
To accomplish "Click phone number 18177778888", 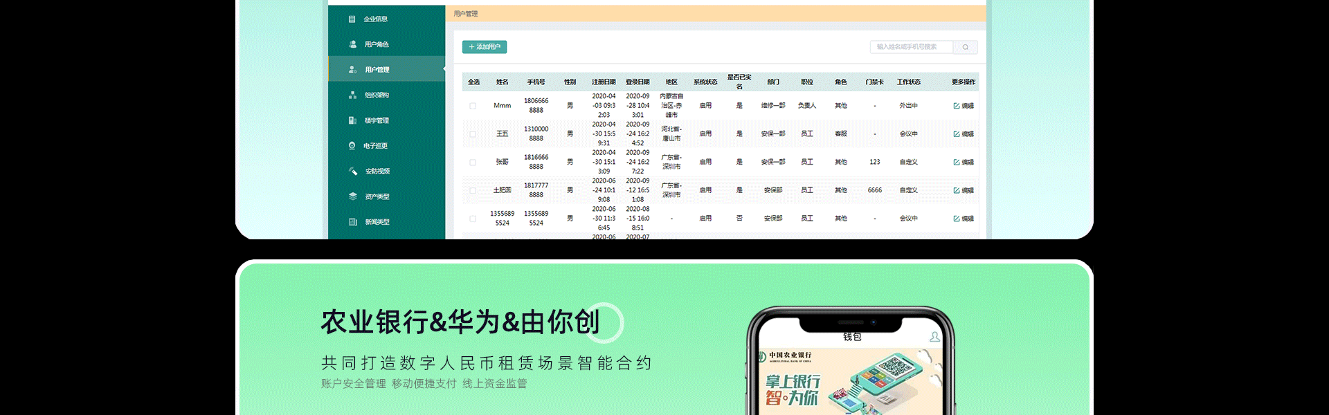I will coord(536,190).
